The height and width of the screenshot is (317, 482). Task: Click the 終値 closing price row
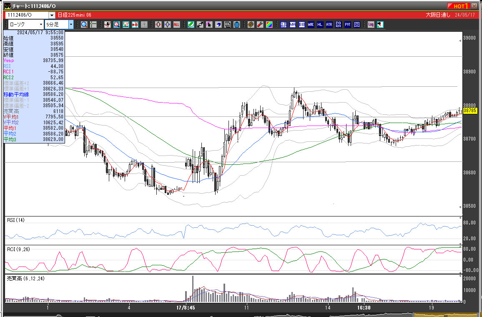[33, 55]
